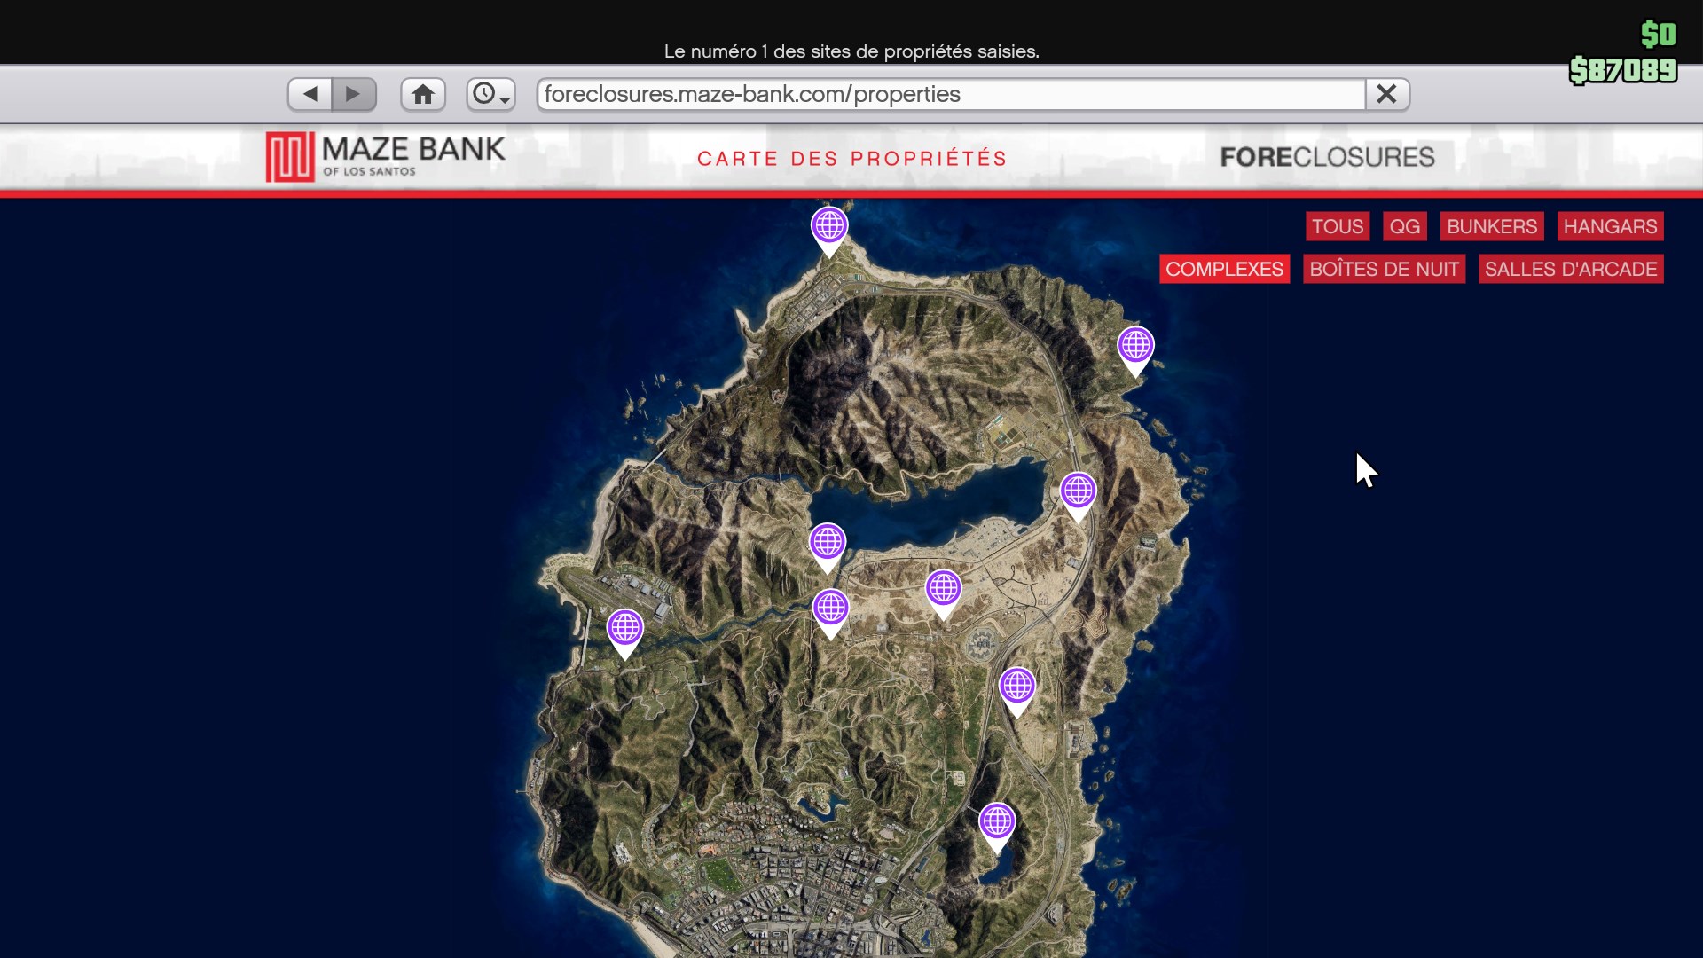Select the southernmost facility marker near reservoir
This screenshot has width=1703, height=958.
tap(997, 822)
